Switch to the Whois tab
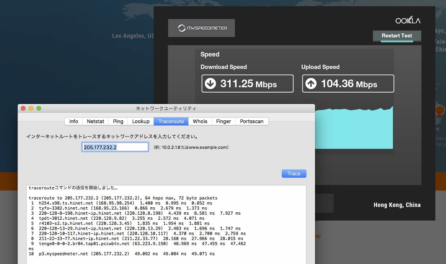Viewport: 446px width, 264px height. [200, 121]
